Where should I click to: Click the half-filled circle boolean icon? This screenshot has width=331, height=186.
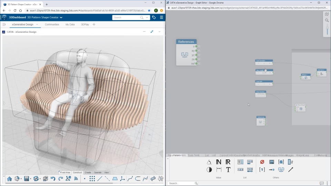209,169
